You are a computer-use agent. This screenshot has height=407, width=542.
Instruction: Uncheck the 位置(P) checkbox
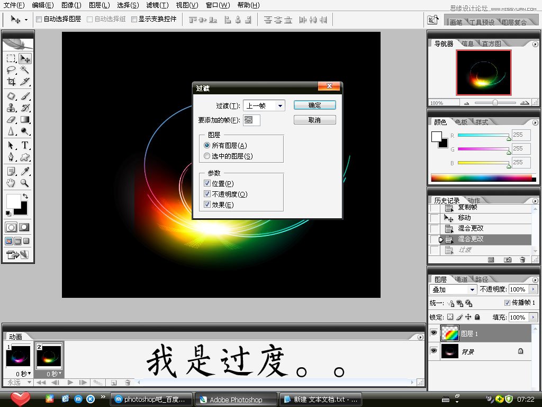207,183
